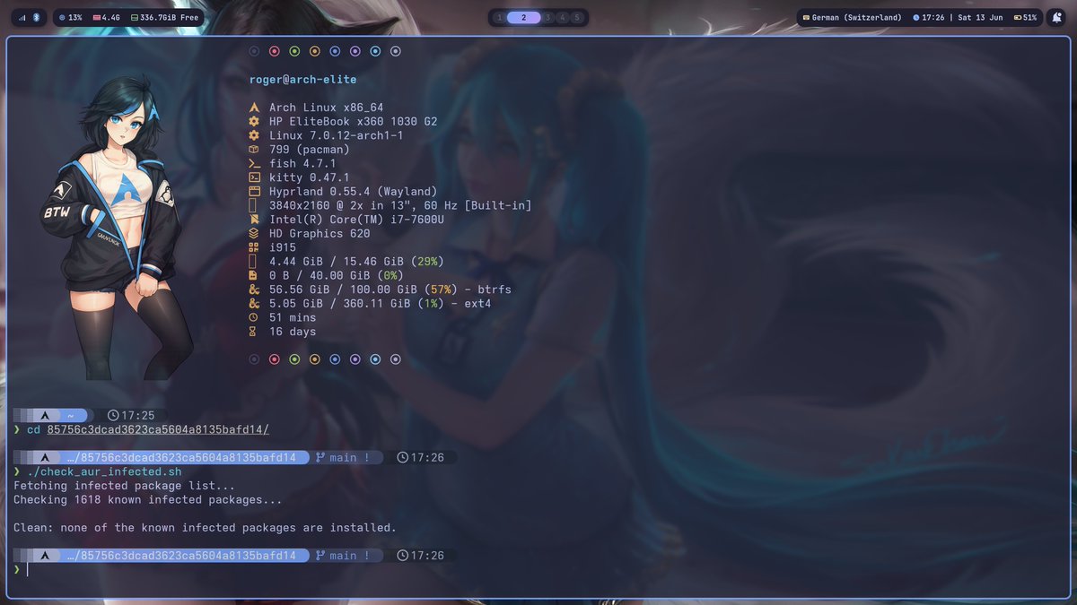Open the network signal status icon
The image size is (1077, 605).
pyautogui.click(x=22, y=17)
